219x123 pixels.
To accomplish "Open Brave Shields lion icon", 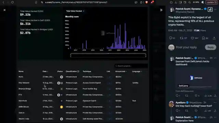I will point(146,2).
